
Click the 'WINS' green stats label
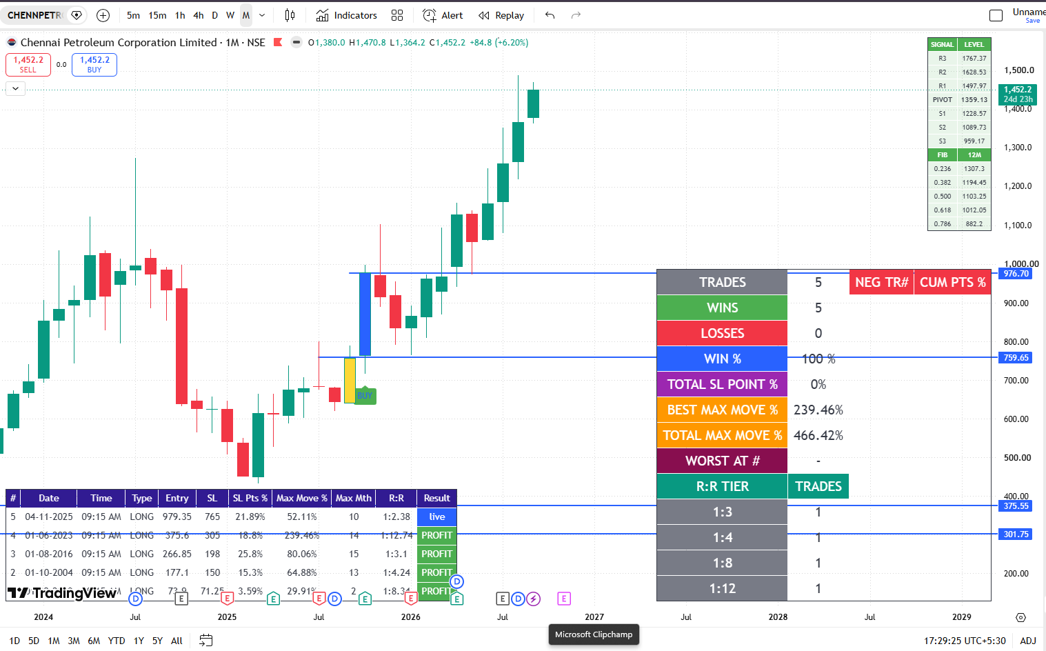pos(722,308)
